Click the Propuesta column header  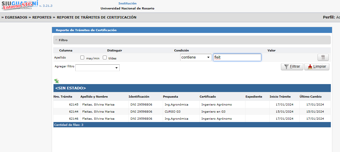pos(170,96)
